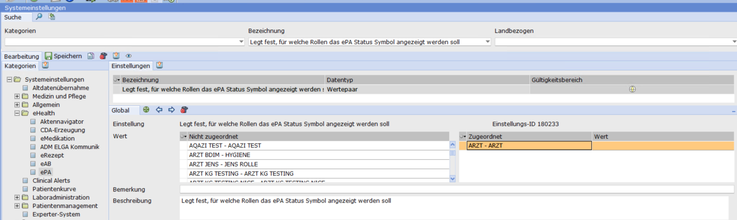Click the left arrow icon beside Global
This screenshot has width=737, height=220.
(159, 110)
